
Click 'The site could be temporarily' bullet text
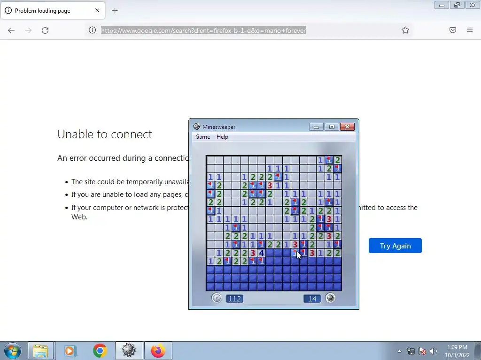coord(130,182)
